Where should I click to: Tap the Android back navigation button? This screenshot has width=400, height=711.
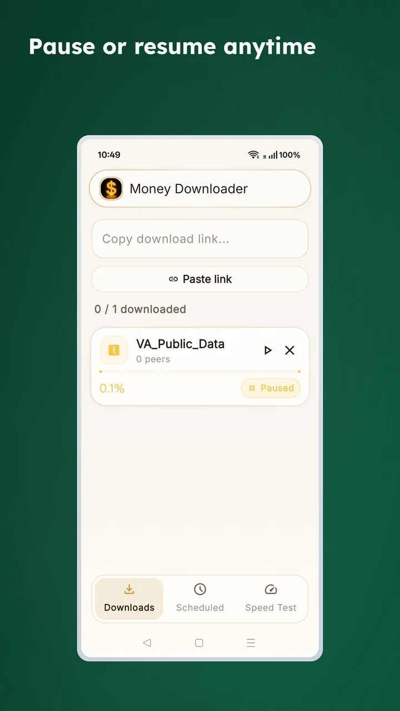tap(147, 643)
